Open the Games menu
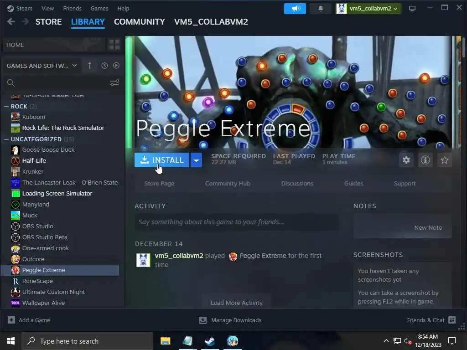This screenshot has width=467, height=350. click(99, 8)
